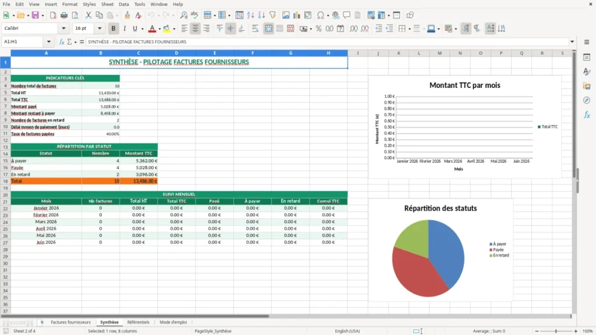This screenshot has width=596, height=335.
Task: Toggle Center Horizontally alignment
Action: [x=196, y=28]
